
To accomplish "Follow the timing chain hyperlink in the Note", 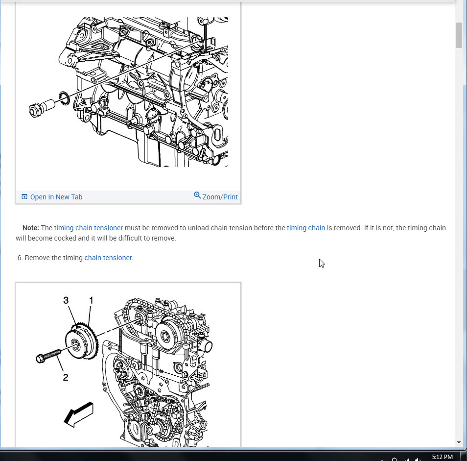I will point(306,228).
